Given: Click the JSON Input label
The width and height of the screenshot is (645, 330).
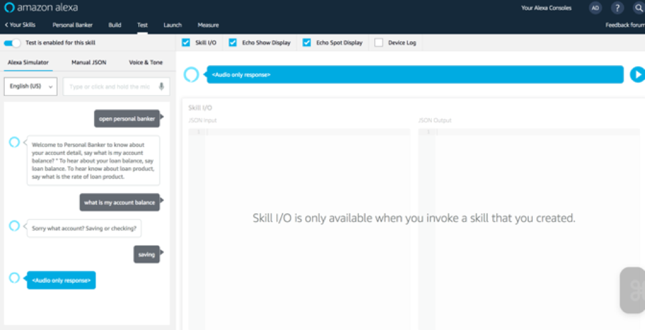Looking at the screenshot, I should coord(202,120).
